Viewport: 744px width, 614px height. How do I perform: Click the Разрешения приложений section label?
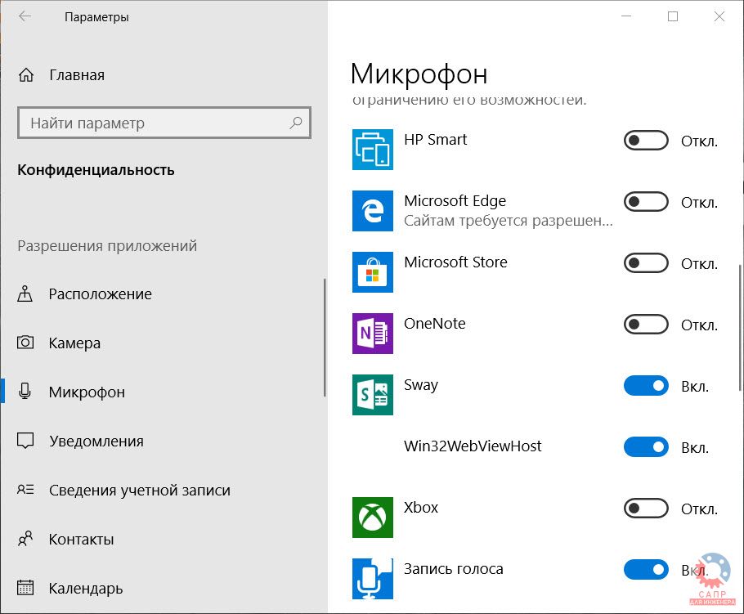coord(107,246)
